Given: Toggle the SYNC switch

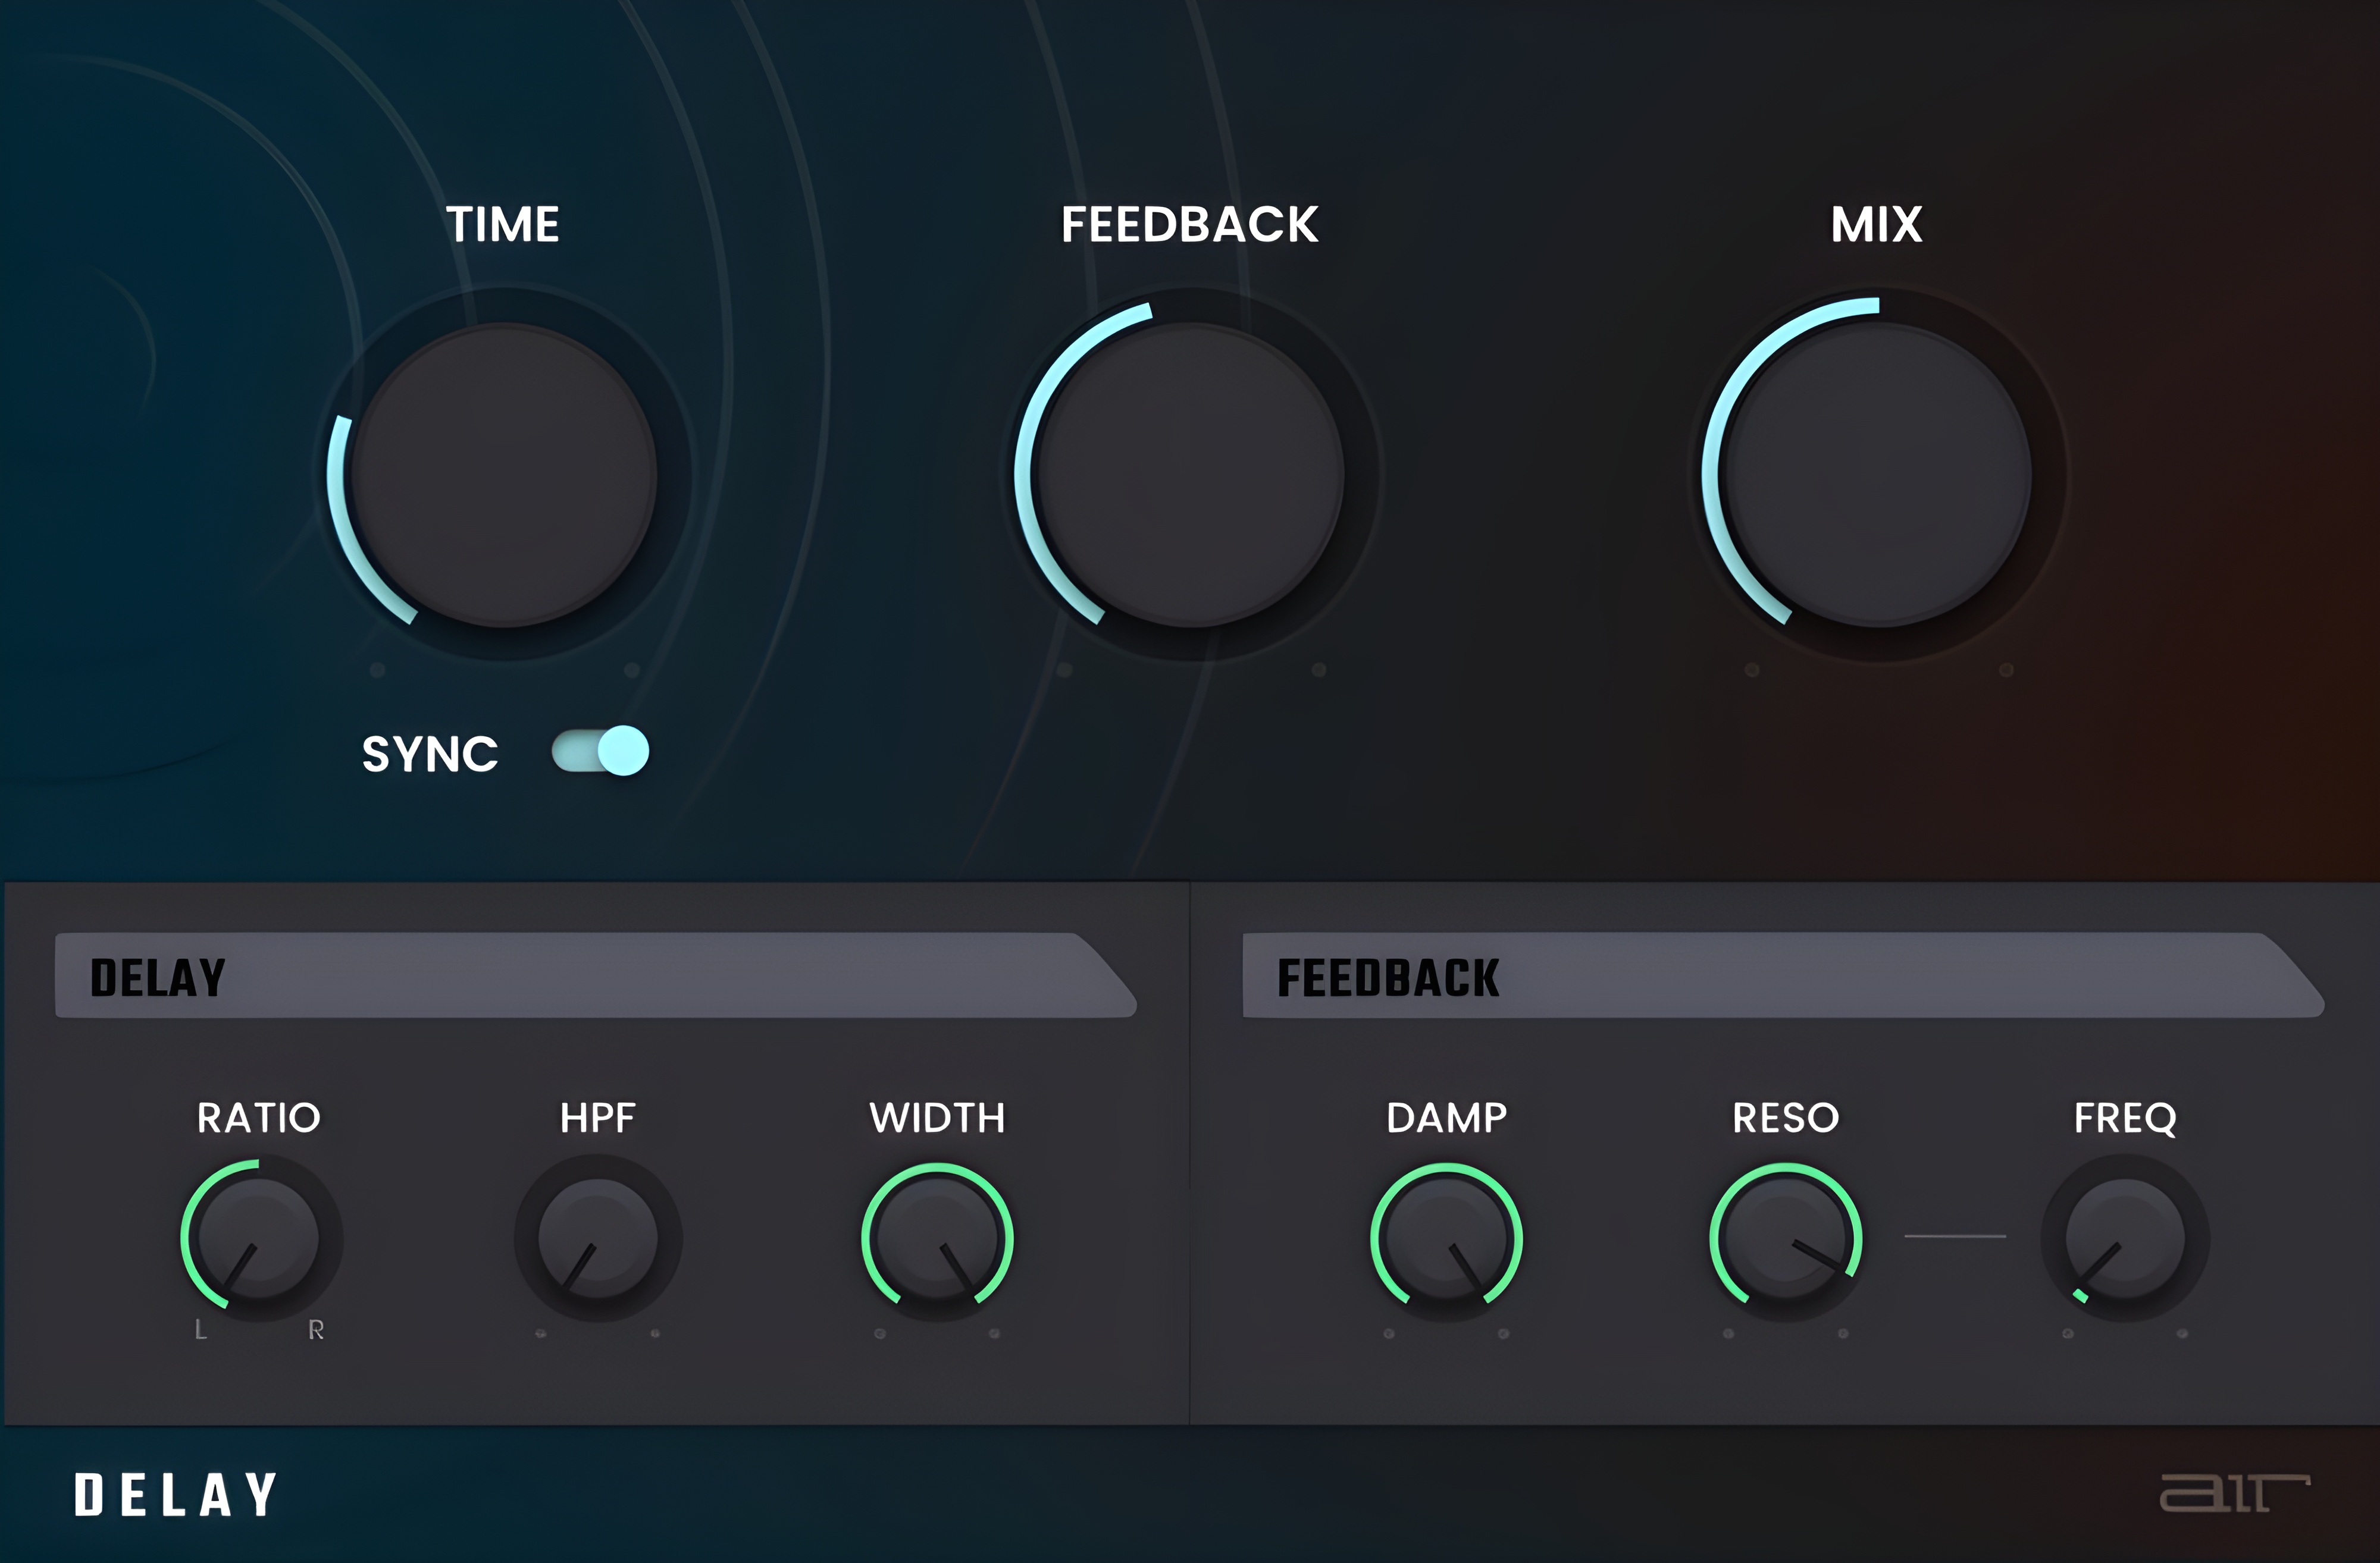Looking at the screenshot, I should pyautogui.click(x=601, y=752).
